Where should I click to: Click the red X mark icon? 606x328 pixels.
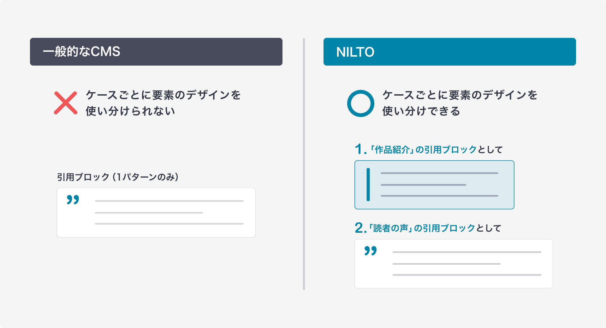point(66,103)
